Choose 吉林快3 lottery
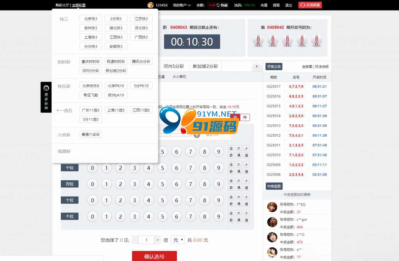 pos(90,28)
